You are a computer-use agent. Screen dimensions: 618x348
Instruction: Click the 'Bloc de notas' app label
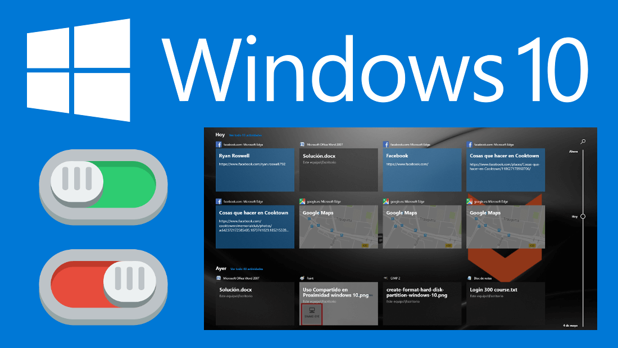pyautogui.click(x=483, y=278)
